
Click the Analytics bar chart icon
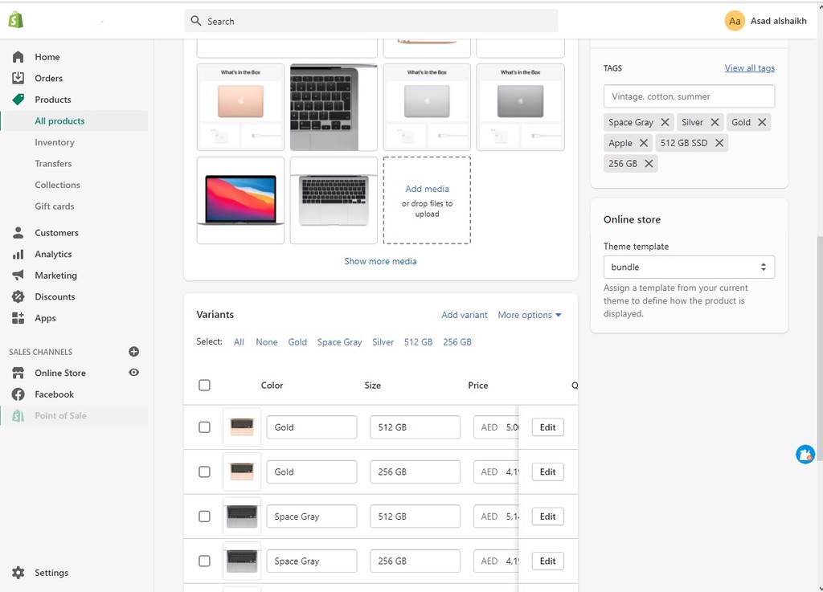pos(18,254)
